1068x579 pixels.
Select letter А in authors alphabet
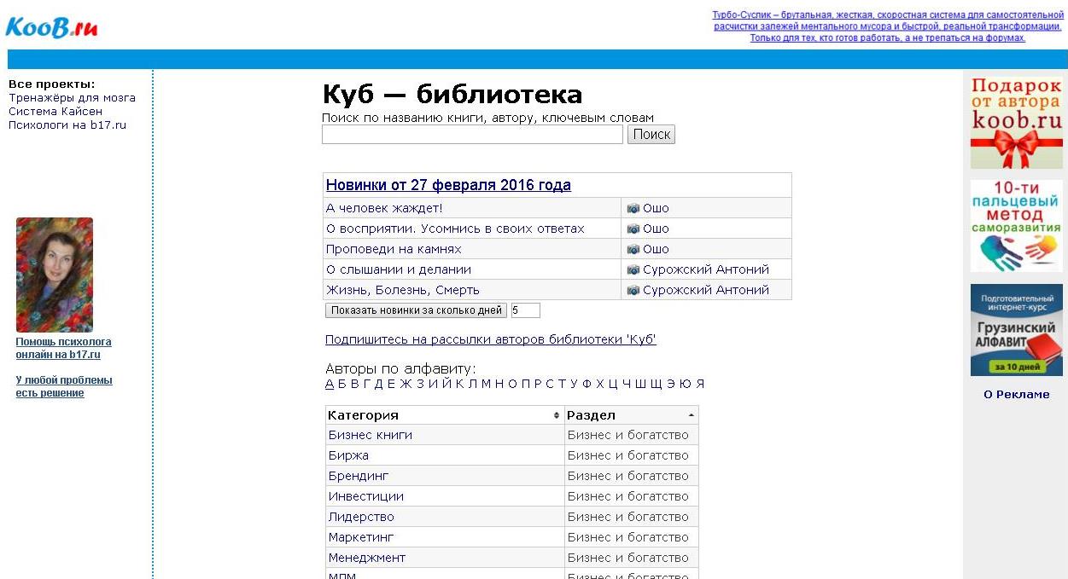330,384
